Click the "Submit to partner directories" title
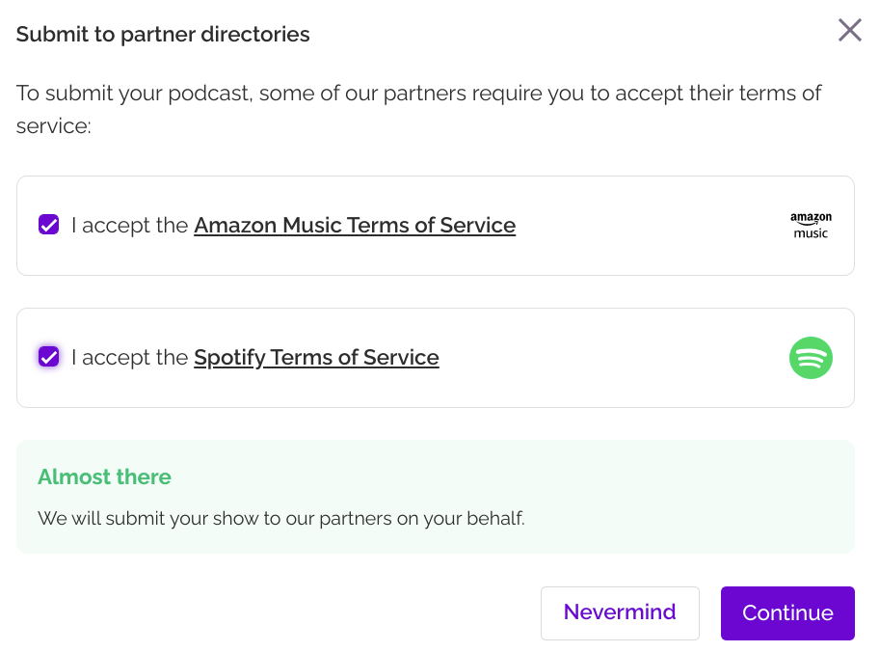 pyautogui.click(x=163, y=35)
